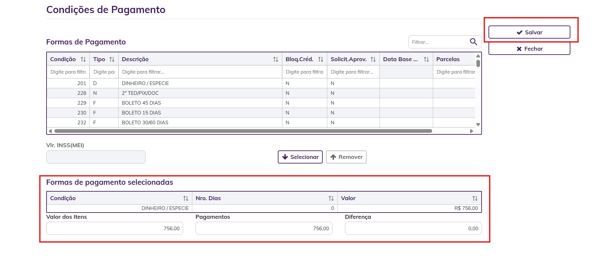Screen dimensions: 612x276
Task: Click the Parcelas column header
Action: (x=454, y=59)
